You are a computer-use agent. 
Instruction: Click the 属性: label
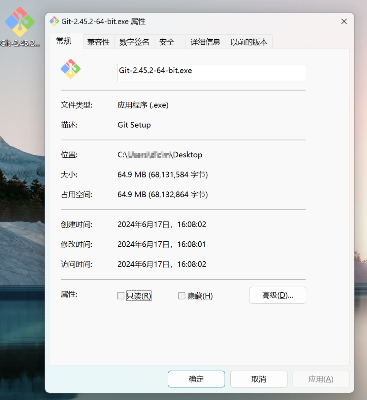(x=69, y=294)
